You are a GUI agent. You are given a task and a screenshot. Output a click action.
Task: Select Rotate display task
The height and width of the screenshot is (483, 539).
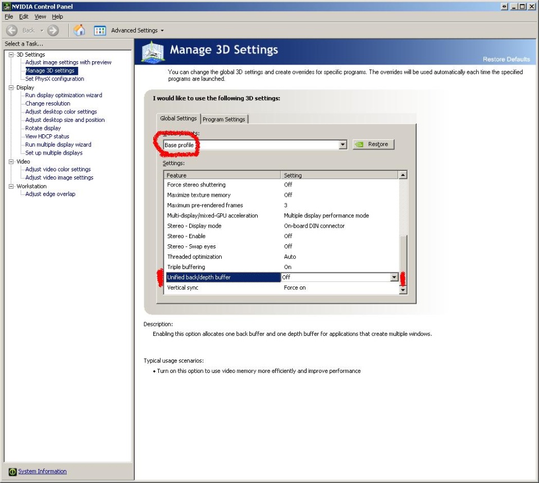pos(43,129)
